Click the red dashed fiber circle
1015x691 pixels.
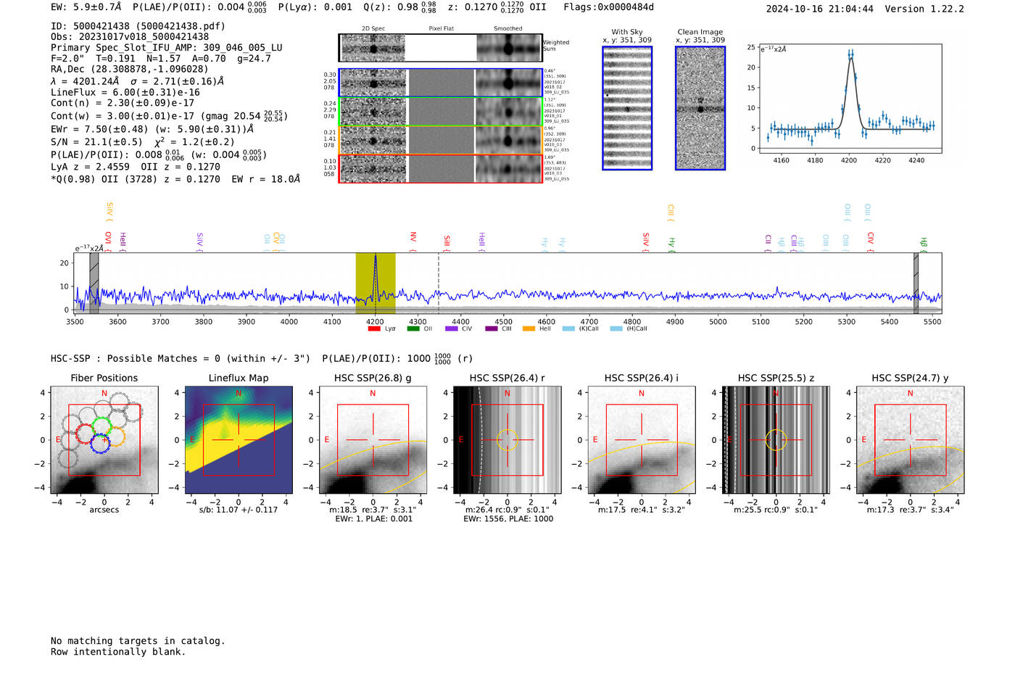pyautogui.click(x=86, y=434)
